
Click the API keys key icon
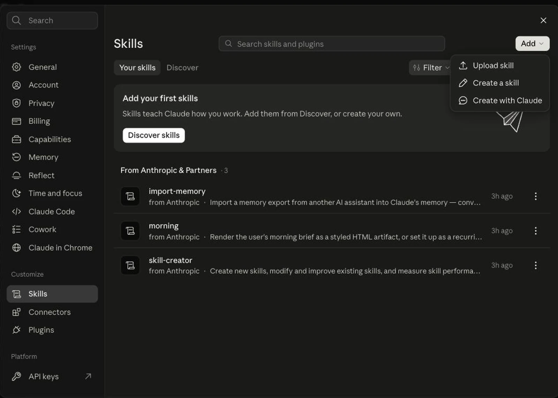tap(16, 376)
